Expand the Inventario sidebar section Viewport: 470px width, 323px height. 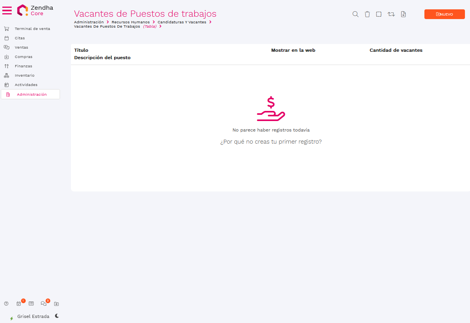[x=25, y=75]
